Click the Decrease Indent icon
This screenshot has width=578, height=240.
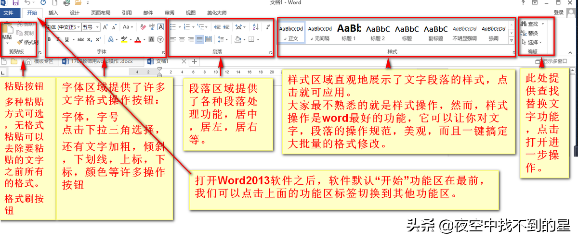tap(217, 27)
